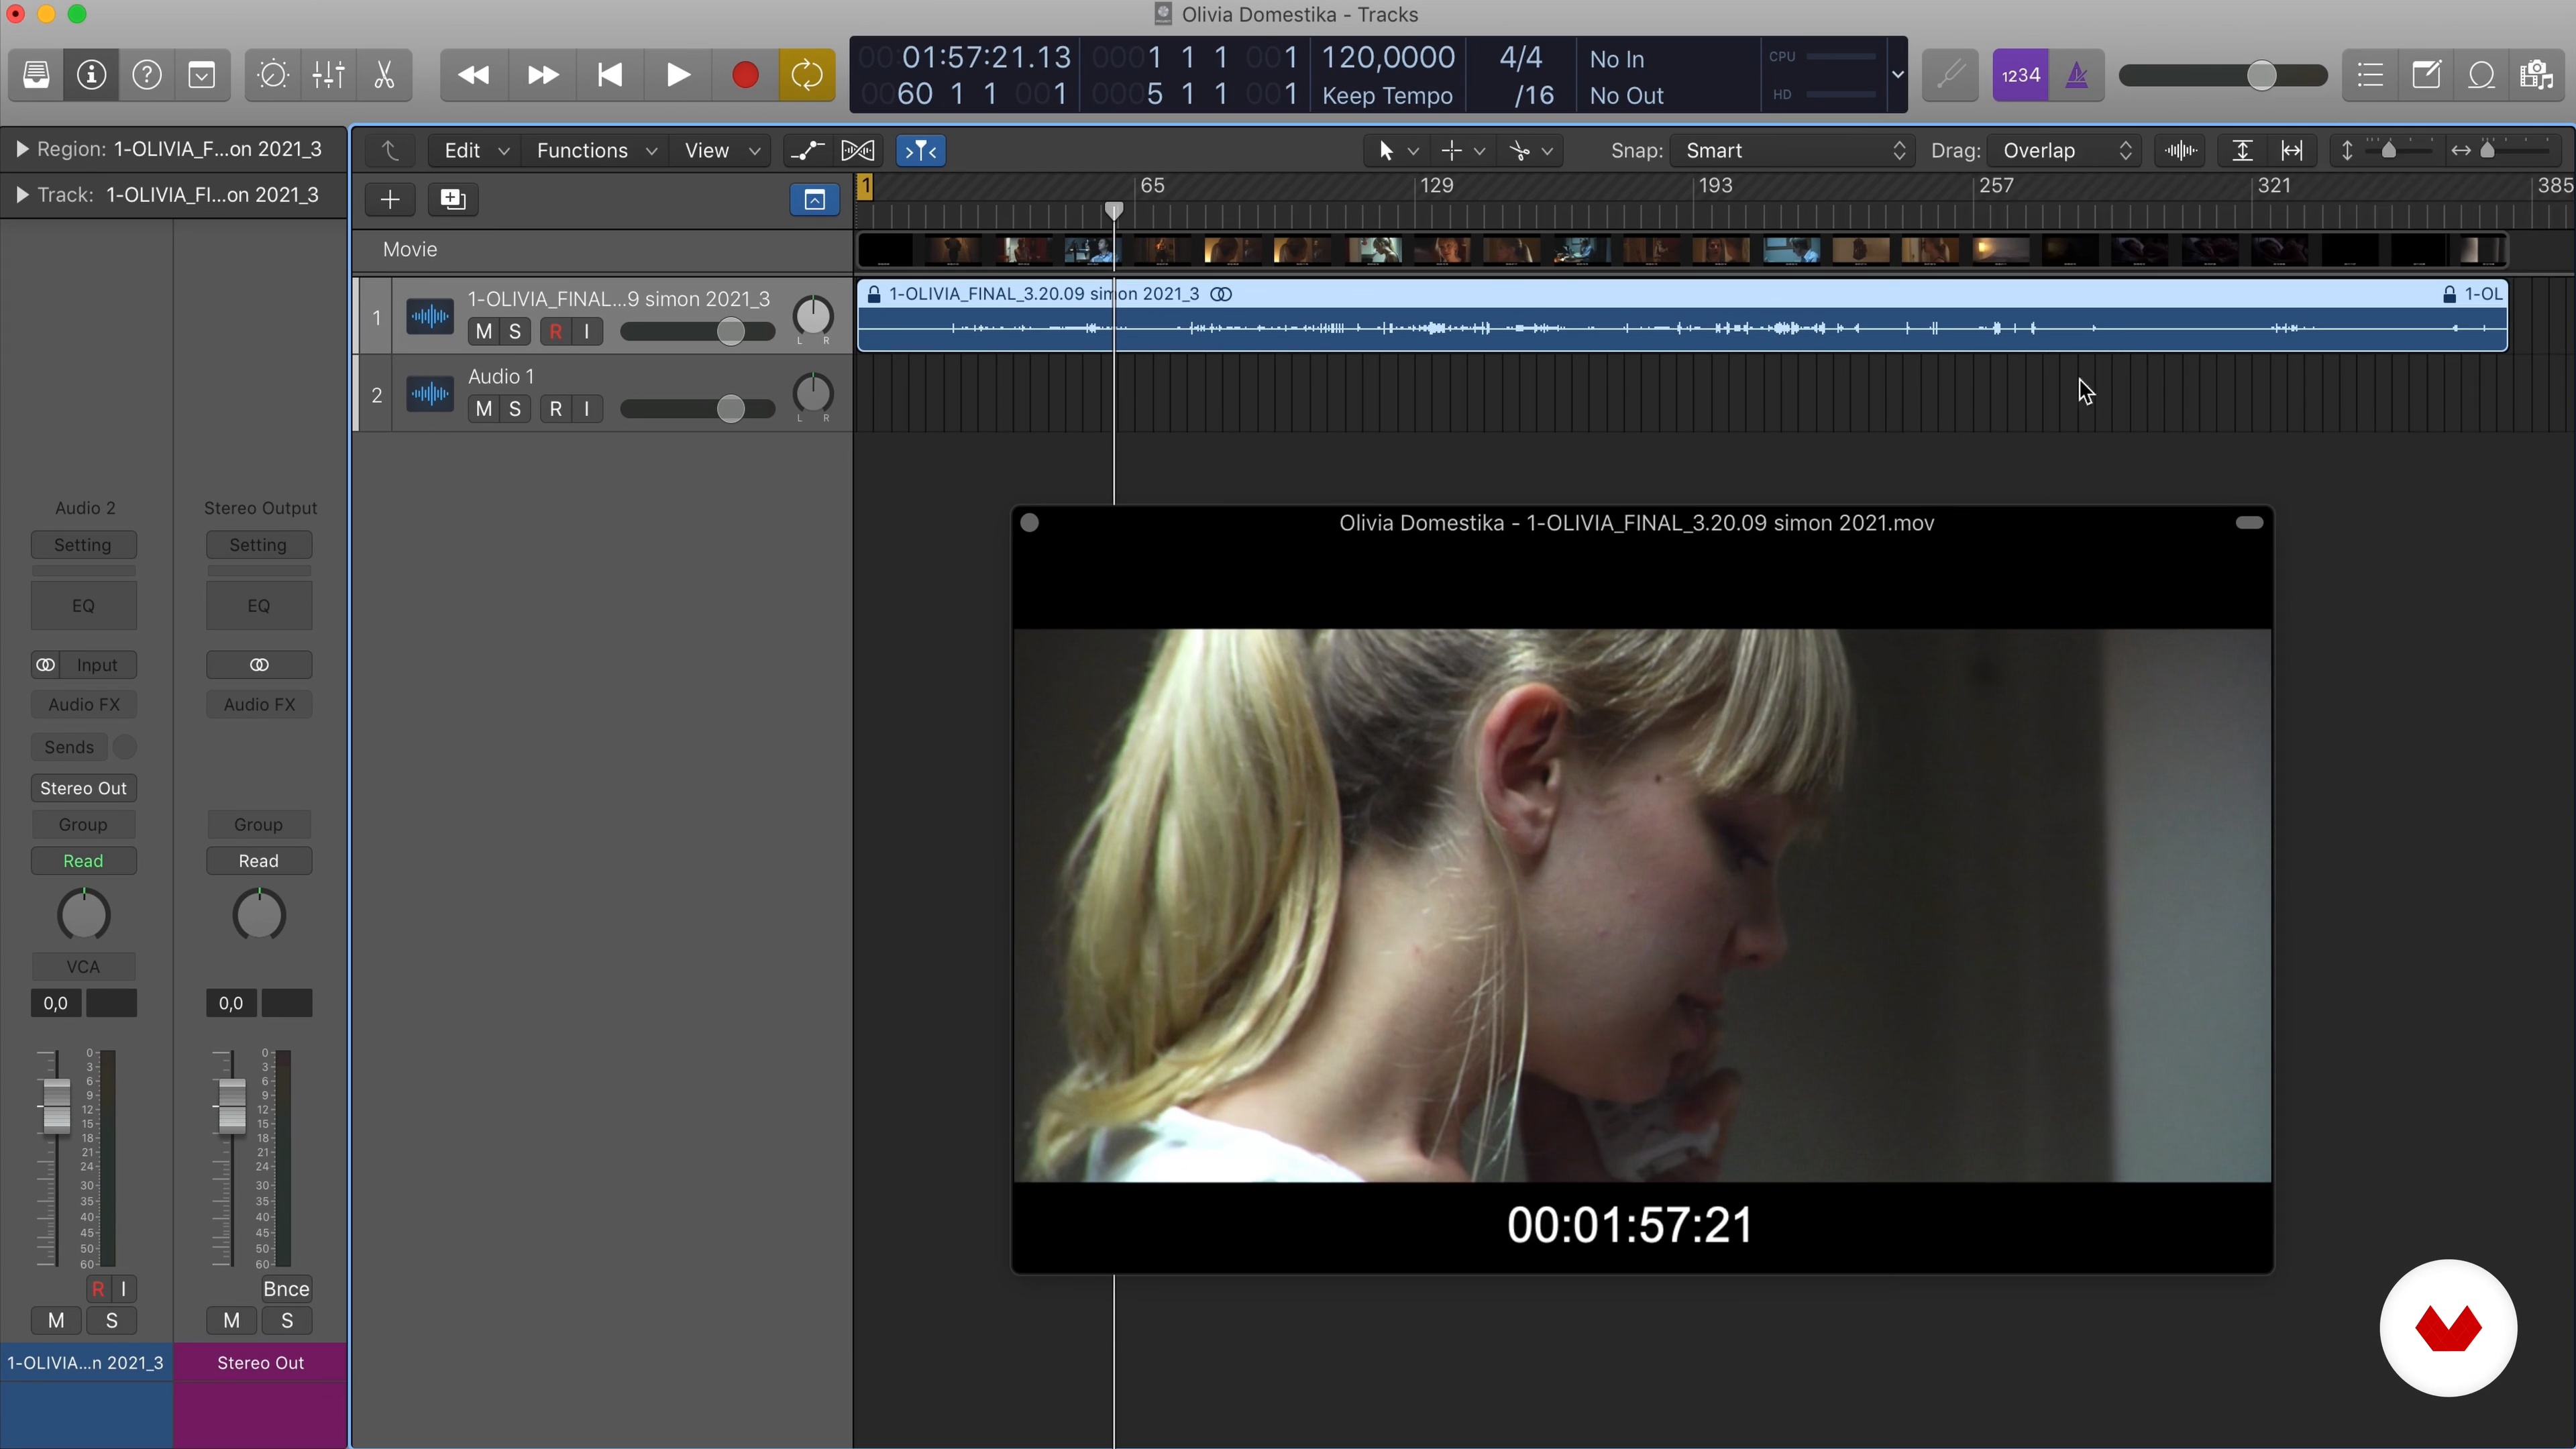Open the Snap Smart dropdown
Image resolution: width=2576 pixels, height=1449 pixels.
(1793, 151)
